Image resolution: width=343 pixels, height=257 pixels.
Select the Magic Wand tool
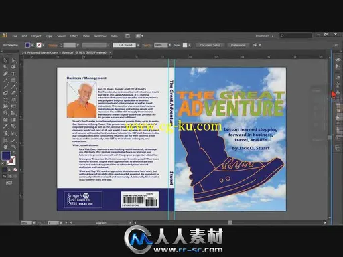5,67
